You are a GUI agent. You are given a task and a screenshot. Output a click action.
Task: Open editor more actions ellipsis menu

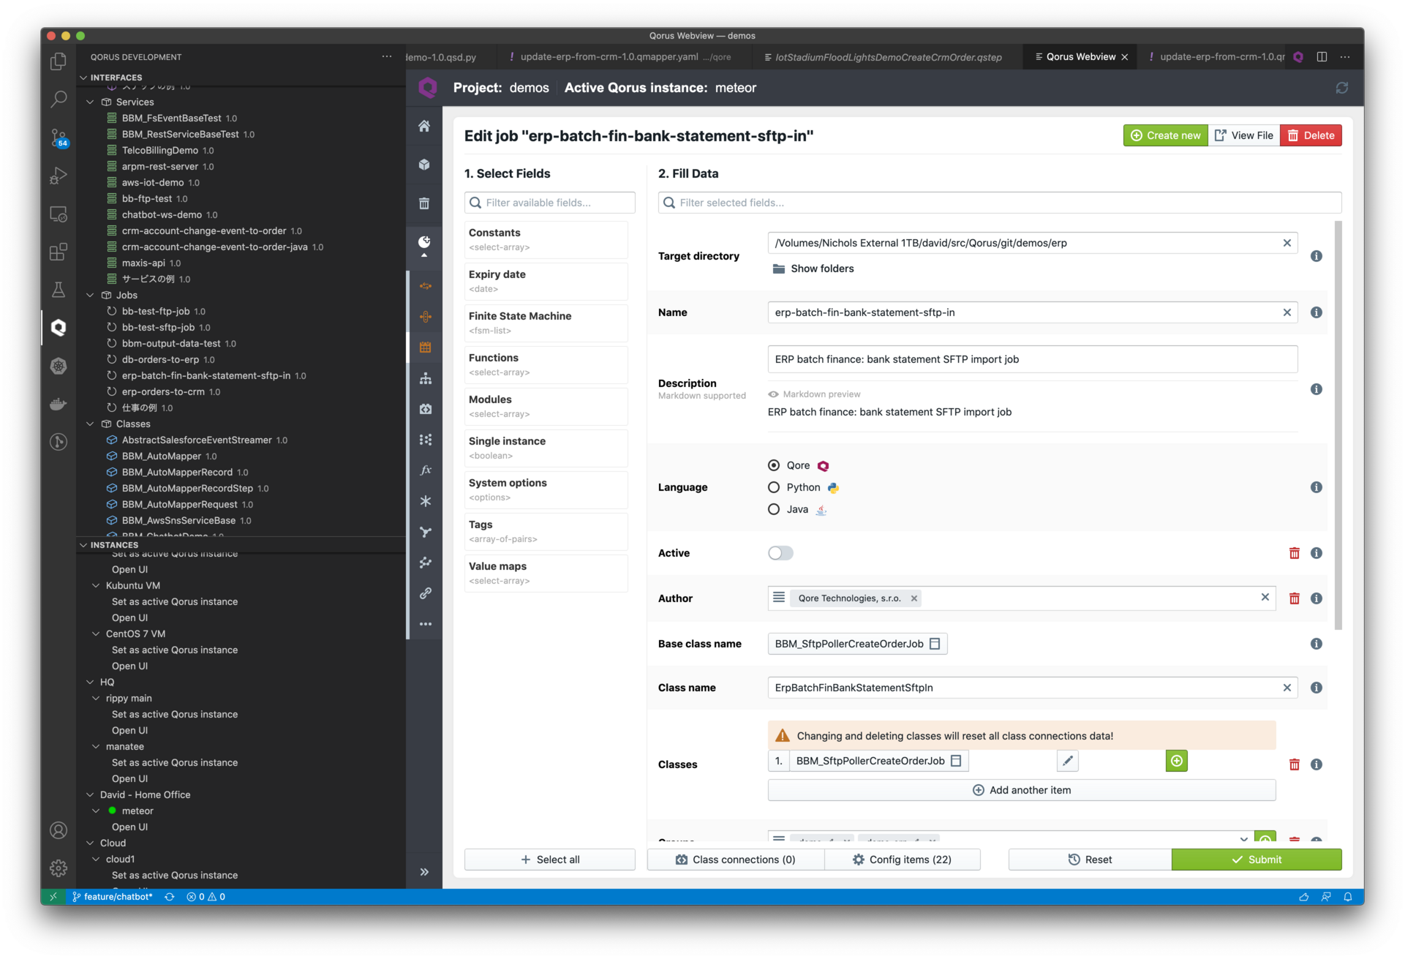pyautogui.click(x=1345, y=57)
